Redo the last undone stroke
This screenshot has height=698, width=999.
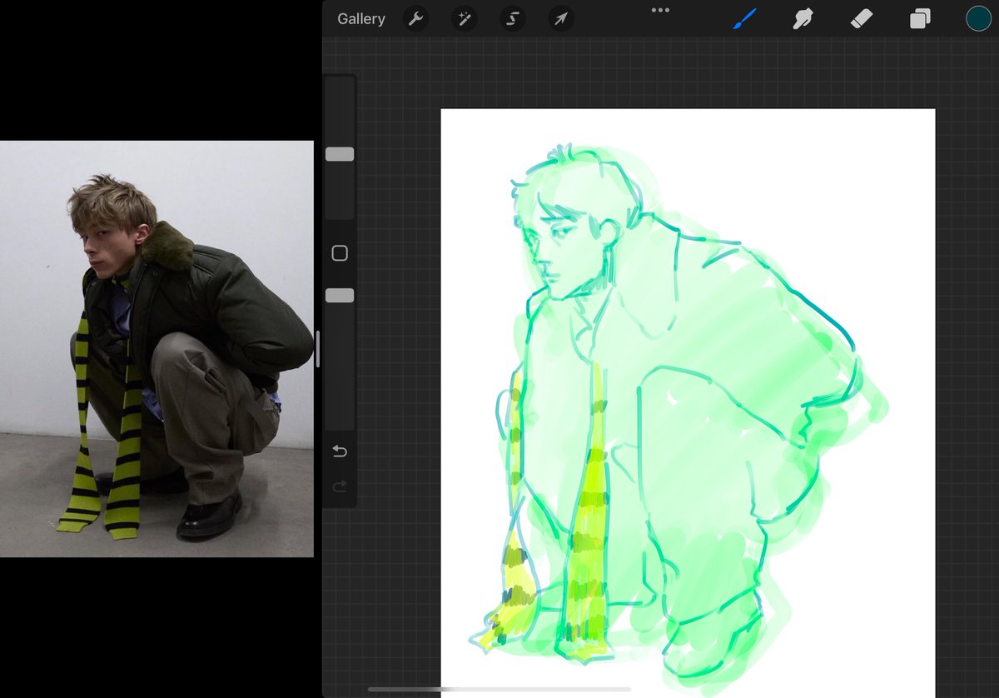(340, 486)
